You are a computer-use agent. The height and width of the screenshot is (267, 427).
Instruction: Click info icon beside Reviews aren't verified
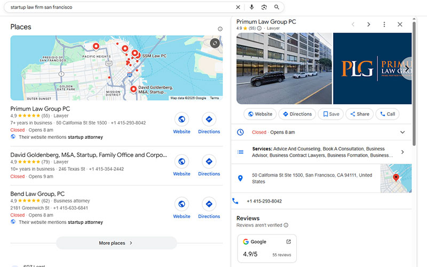click(x=286, y=225)
